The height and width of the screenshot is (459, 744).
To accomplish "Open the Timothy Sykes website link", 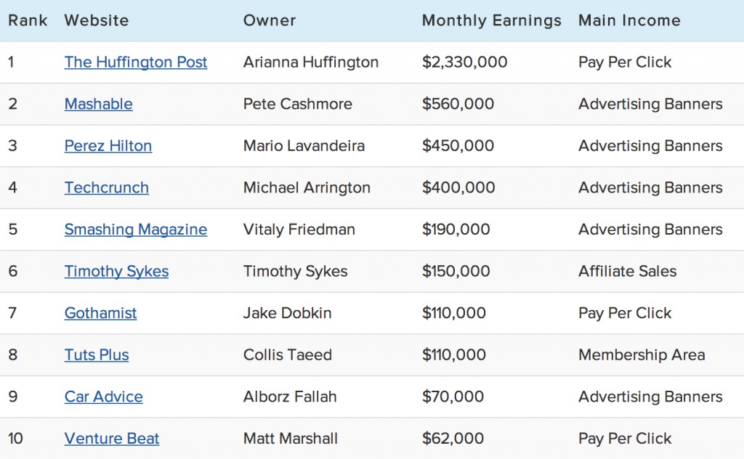I will click(x=116, y=271).
